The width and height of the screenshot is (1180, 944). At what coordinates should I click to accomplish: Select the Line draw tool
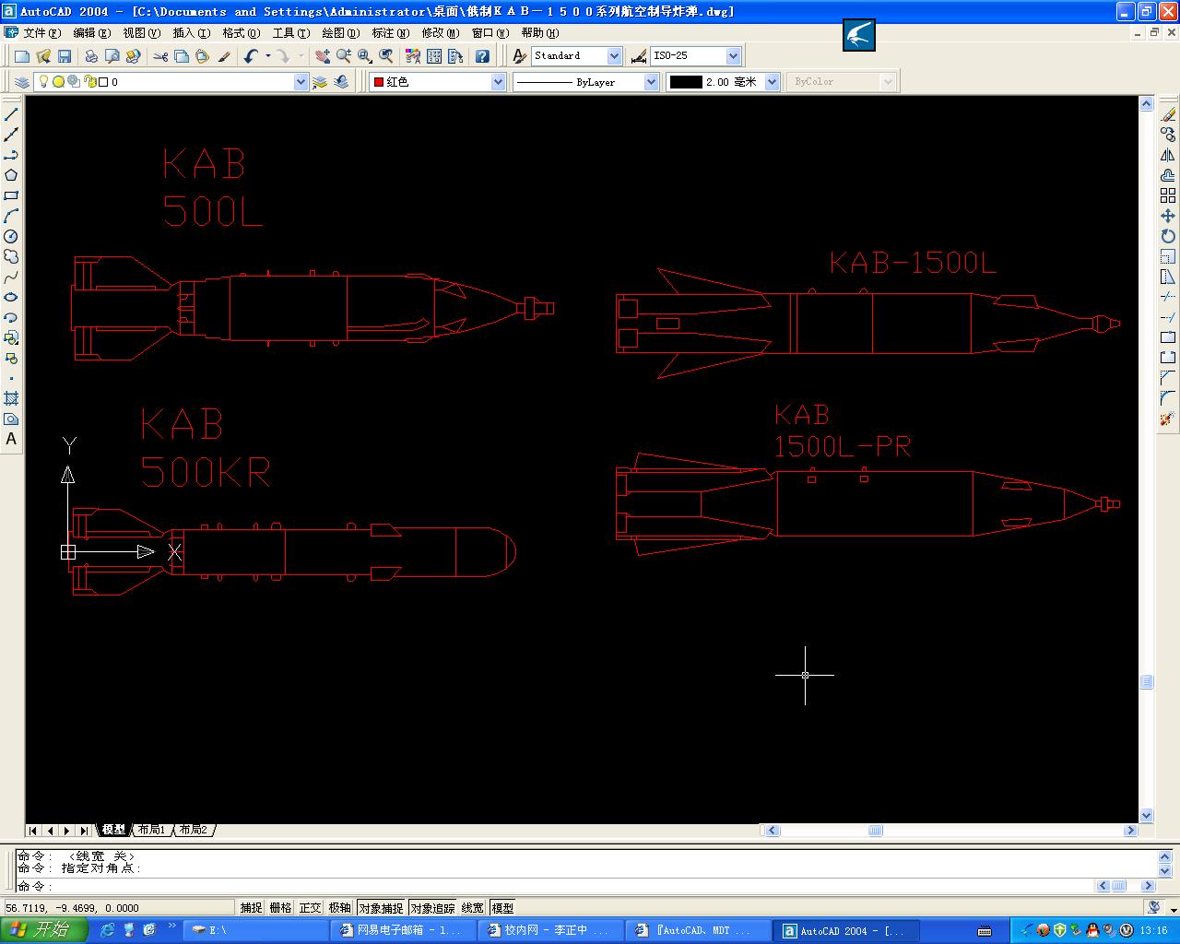(x=11, y=114)
